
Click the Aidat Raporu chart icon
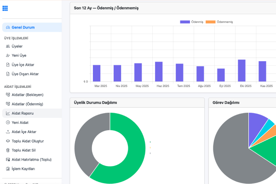[x=8, y=113]
